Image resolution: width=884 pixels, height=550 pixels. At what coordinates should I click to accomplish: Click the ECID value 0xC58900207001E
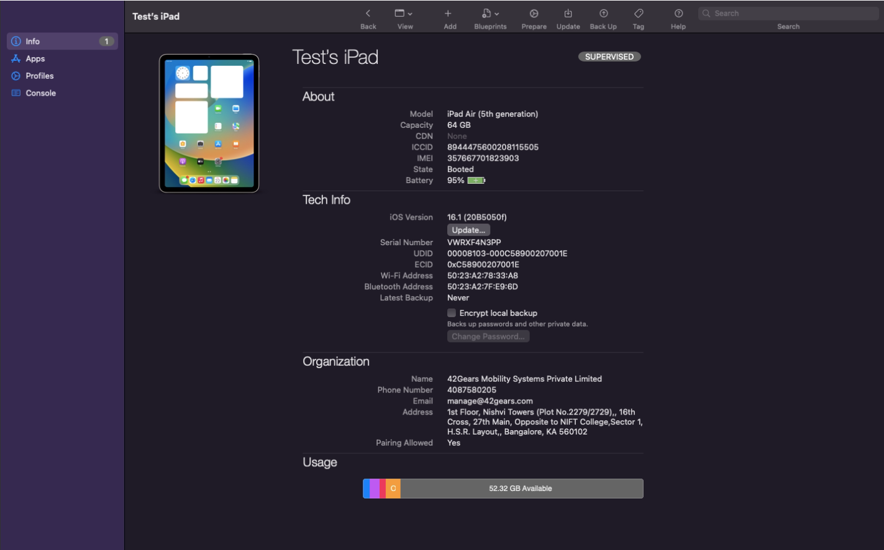[x=483, y=265]
